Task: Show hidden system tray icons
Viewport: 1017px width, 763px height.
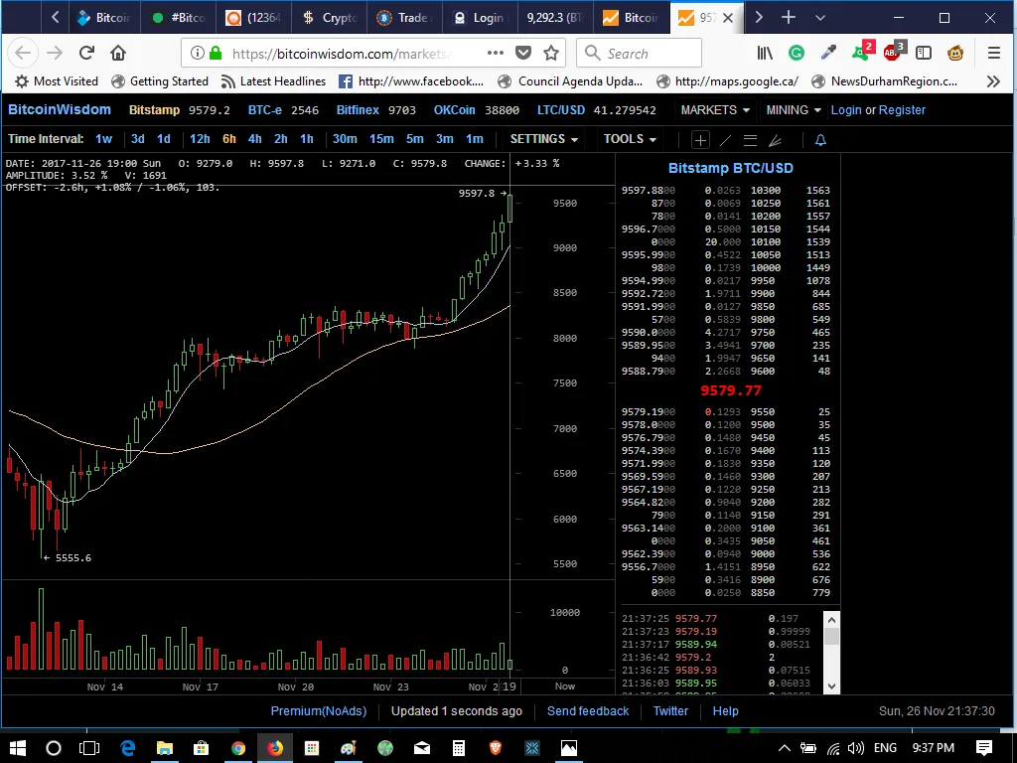Action: pyautogui.click(x=785, y=748)
